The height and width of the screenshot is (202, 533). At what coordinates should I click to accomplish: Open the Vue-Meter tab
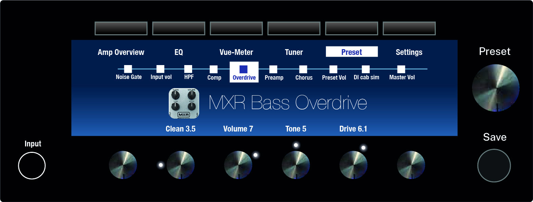click(236, 52)
